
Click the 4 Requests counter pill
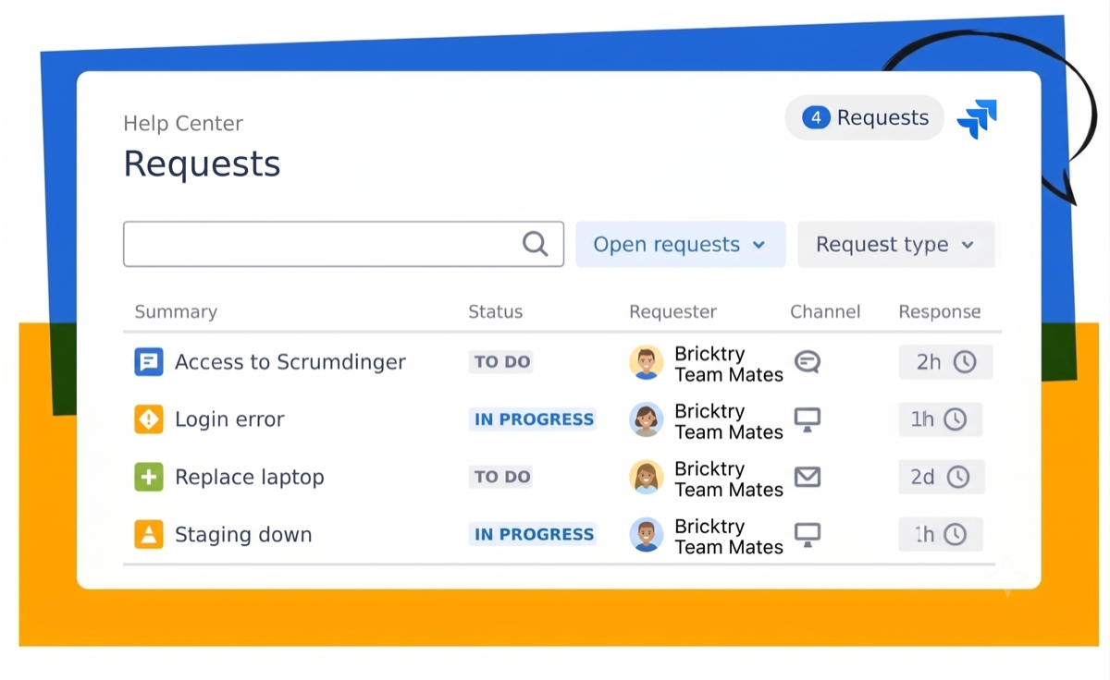click(865, 117)
